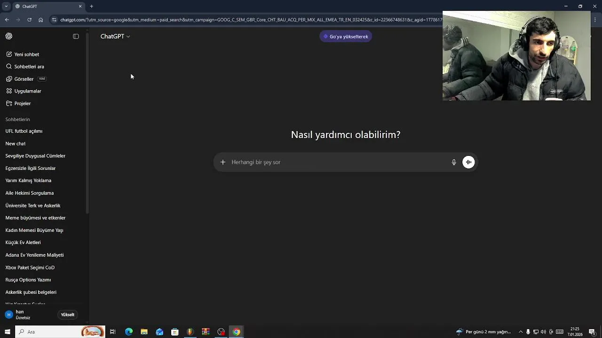Open Yarım Kalmış Yoklama chat
Viewport: 602px width, 338px height.
click(28, 180)
